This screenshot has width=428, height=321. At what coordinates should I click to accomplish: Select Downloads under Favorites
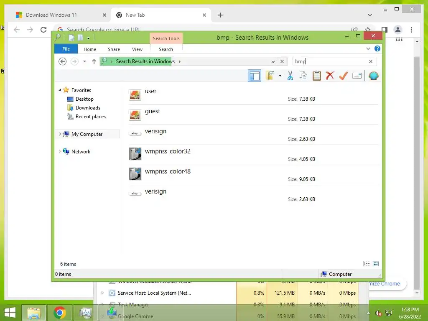(88, 107)
